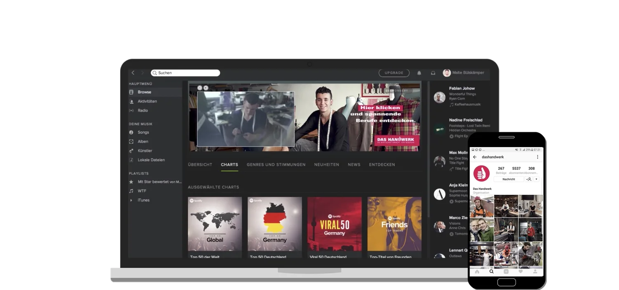The image size is (619, 290).
Task: Click Malte Bülskämper's profile avatar
Action: click(447, 73)
